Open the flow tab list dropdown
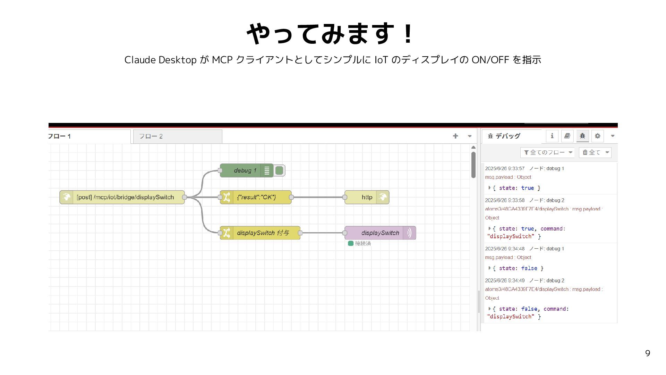666x375 pixels. pyautogui.click(x=470, y=136)
